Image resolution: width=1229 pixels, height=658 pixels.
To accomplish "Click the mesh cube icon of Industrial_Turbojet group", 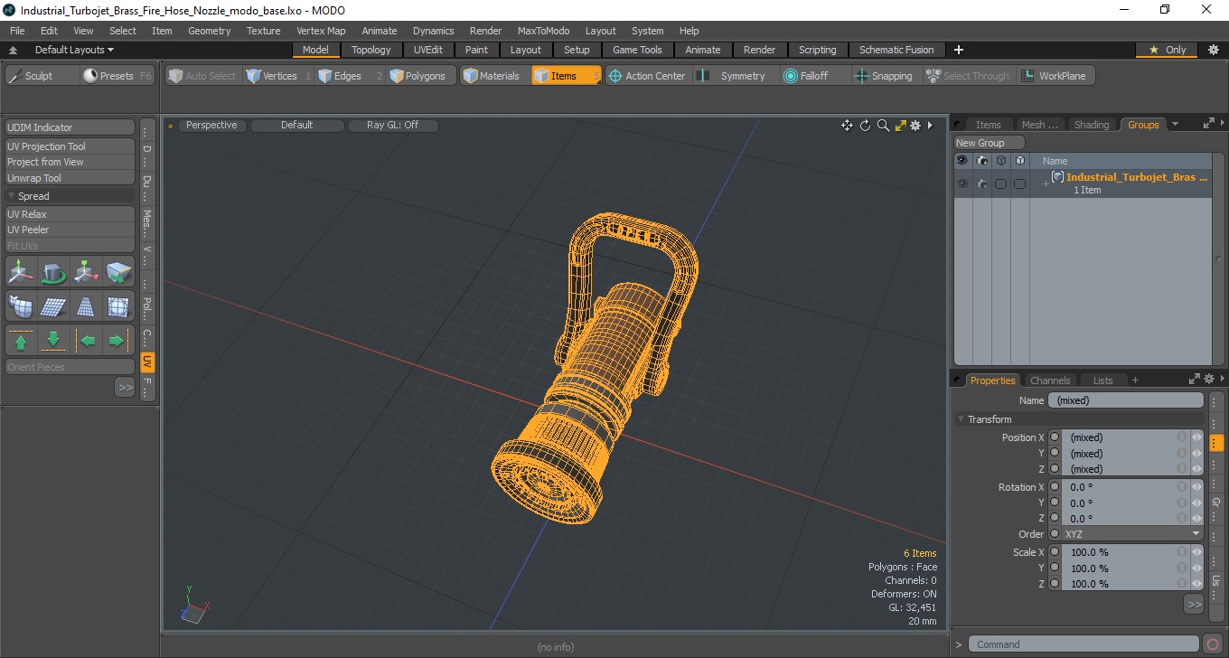I will tap(1056, 177).
